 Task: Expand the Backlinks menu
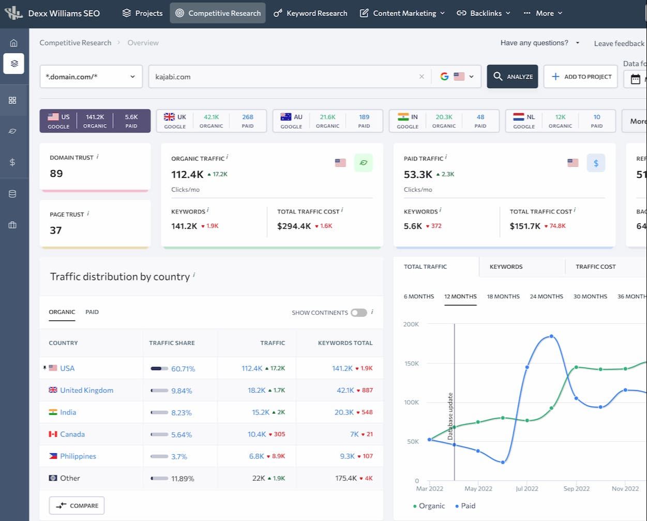point(484,13)
